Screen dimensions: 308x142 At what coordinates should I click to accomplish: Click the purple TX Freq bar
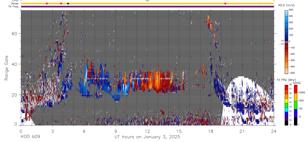pos(147,7)
